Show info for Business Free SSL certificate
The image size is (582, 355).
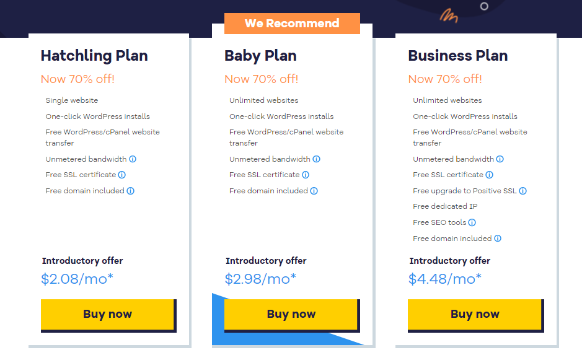point(489,175)
